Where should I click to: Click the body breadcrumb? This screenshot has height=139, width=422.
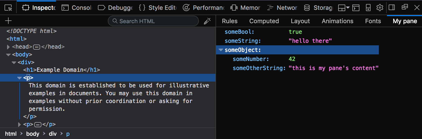point(33,134)
